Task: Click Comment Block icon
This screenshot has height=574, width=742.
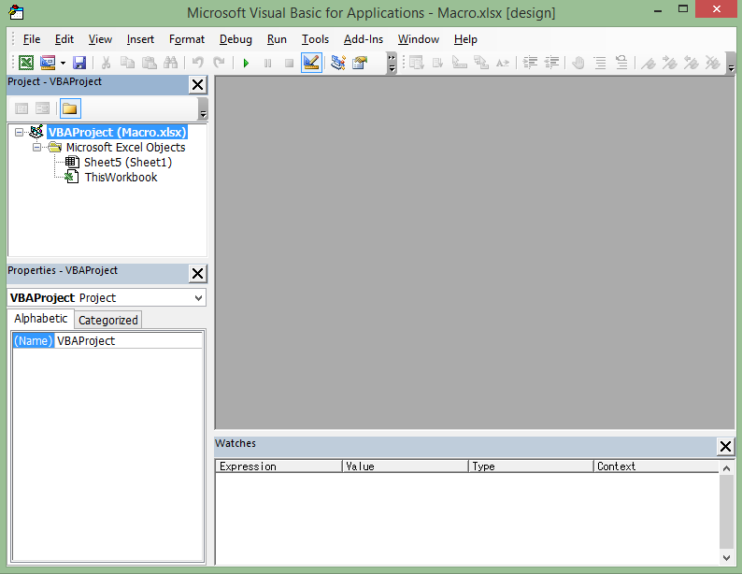Action: click(x=600, y=63)
